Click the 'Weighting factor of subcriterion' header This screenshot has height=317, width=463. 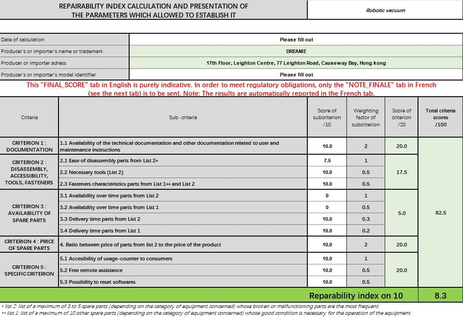coord(366,117)
